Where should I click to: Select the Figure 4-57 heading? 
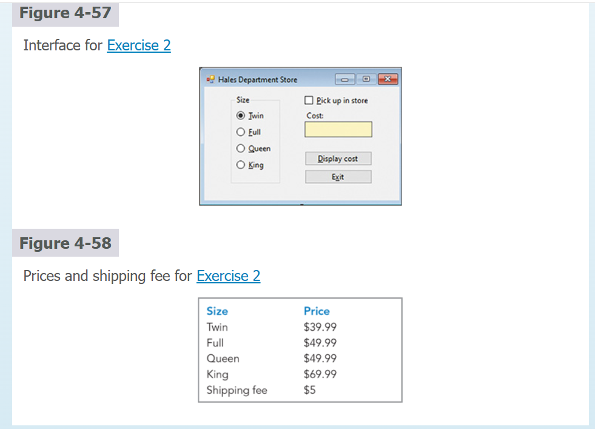(x=65, y=13)
